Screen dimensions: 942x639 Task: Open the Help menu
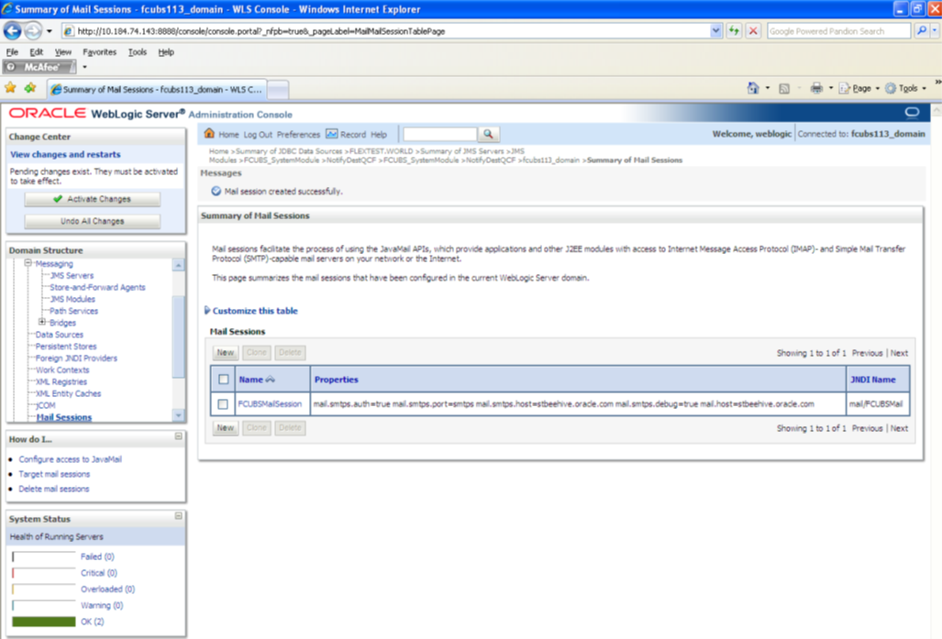166,52
